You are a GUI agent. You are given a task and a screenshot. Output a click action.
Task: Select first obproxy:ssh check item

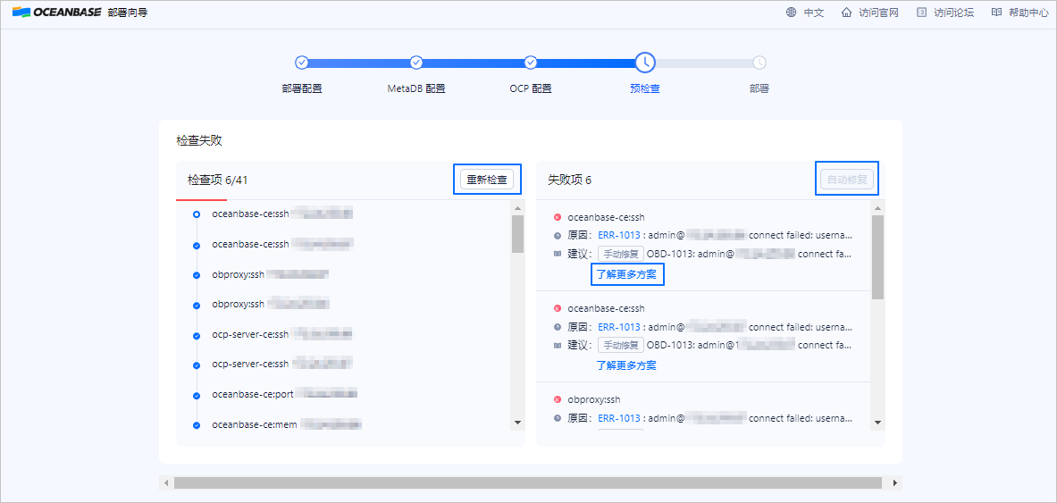[x=271, y=274]
